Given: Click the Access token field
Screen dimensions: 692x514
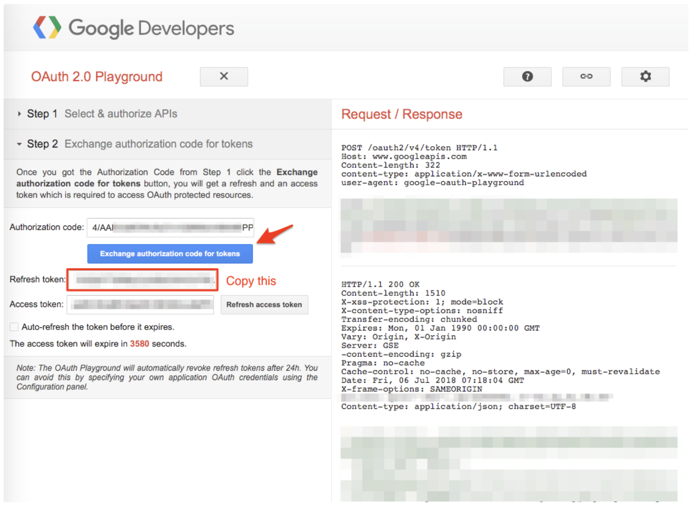Looking at the screenshot, I should [x=140, y=305].
